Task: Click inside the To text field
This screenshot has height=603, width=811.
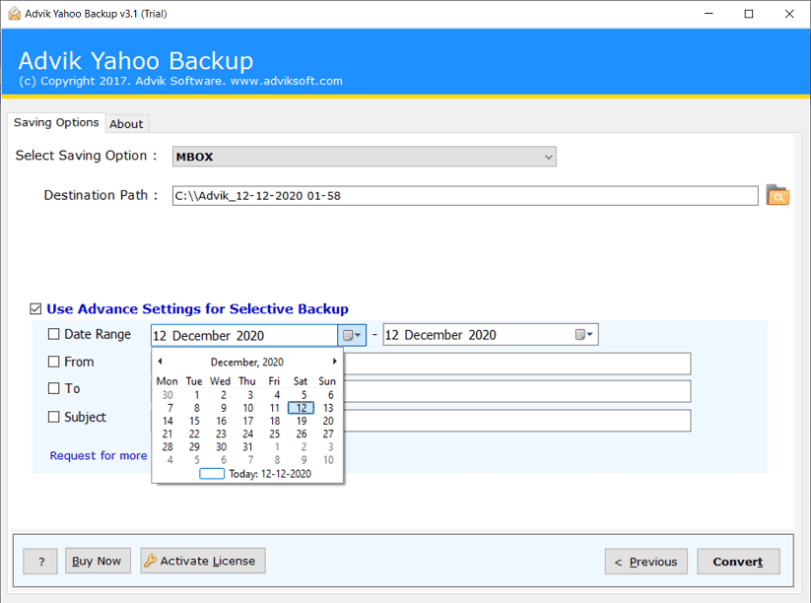Action: click(x=517, y=391)
